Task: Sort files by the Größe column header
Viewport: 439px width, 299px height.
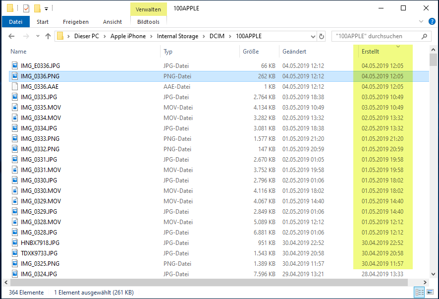Action: (251, 52)
